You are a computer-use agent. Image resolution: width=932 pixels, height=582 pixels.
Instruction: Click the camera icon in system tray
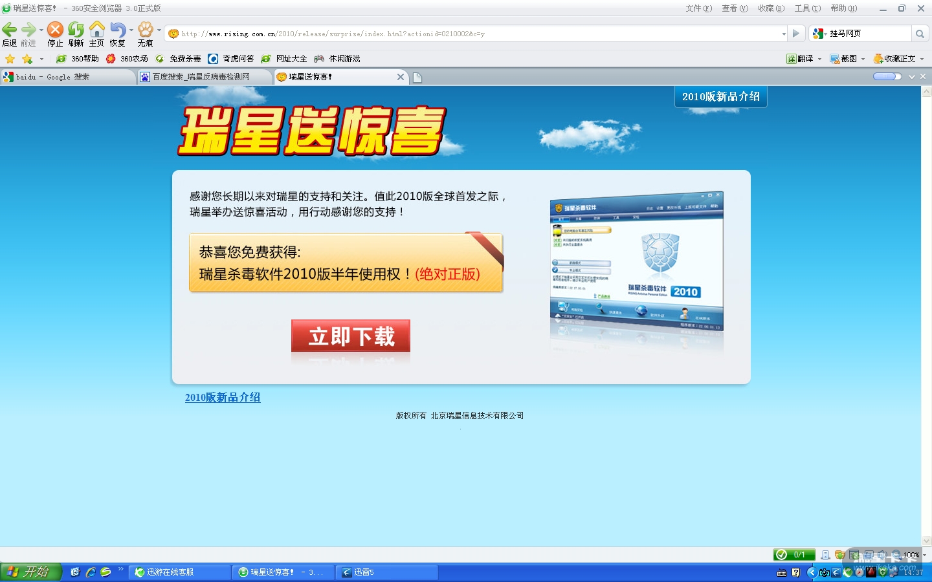[x=824, y=572]
